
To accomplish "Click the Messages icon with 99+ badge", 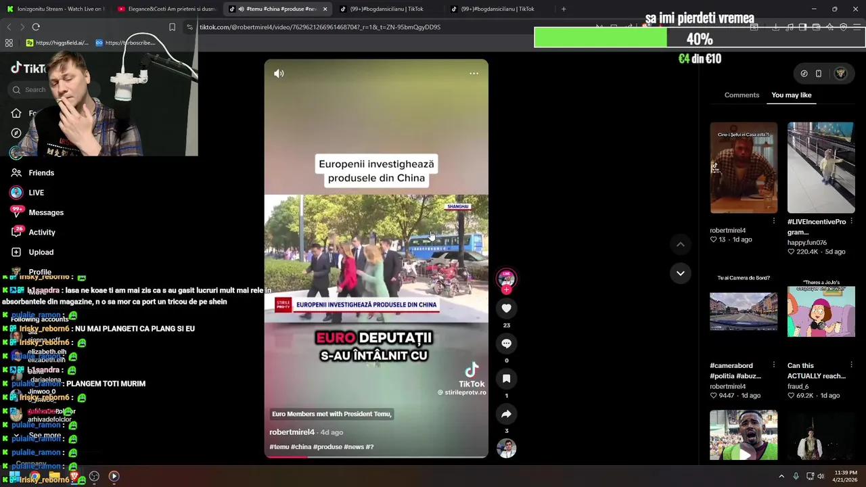I will click(x=16, y=212).
